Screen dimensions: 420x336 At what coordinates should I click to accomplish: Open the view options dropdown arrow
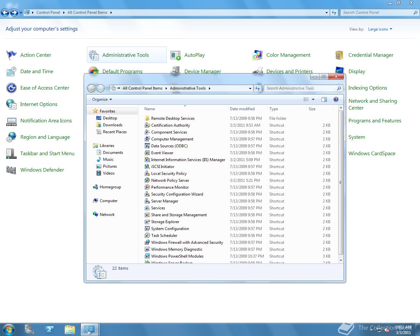(313, 99)
